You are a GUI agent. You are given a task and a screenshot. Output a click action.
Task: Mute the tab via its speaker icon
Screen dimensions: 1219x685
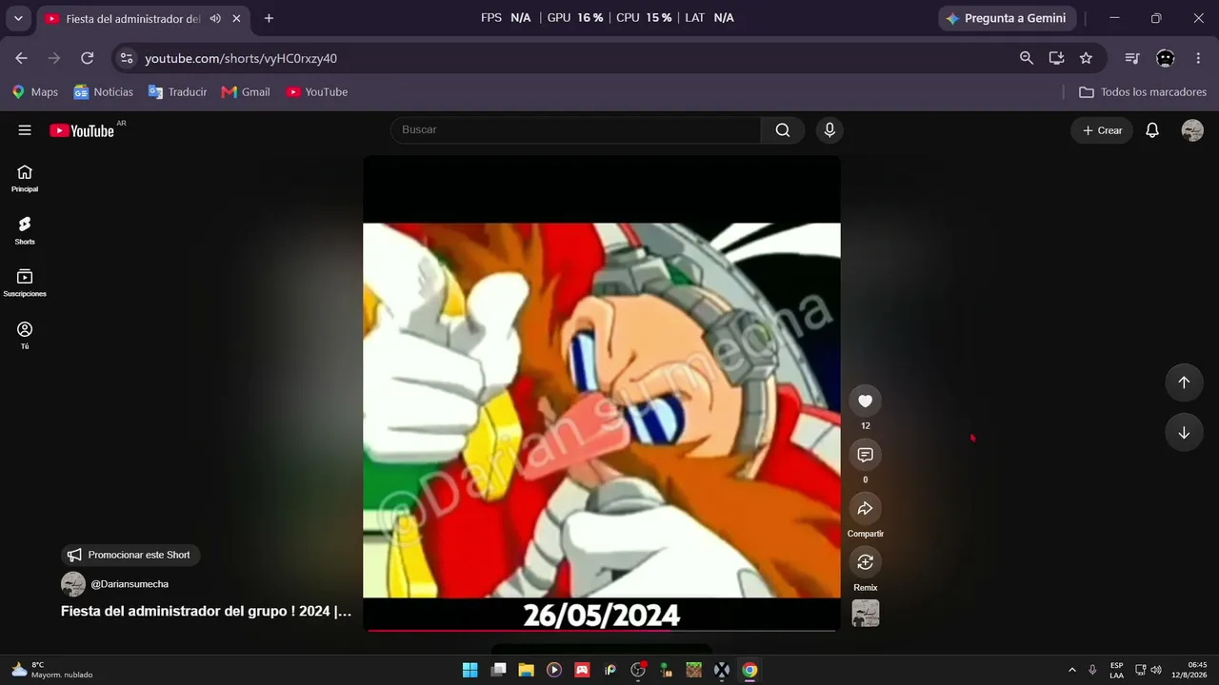pos(215,18)
